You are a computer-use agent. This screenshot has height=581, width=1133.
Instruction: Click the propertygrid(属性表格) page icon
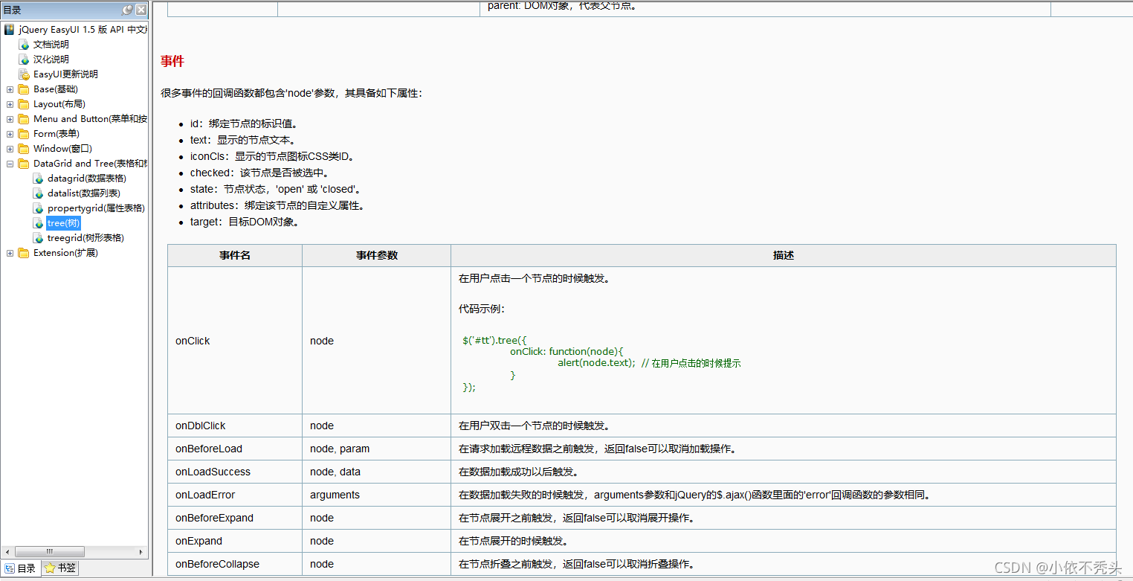click(38, 208)
